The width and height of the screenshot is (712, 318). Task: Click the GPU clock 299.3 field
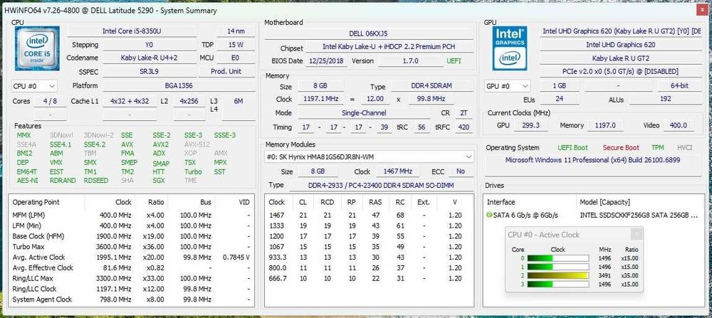click(x=530, y=125)
